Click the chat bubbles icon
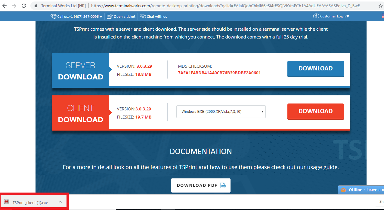Viewport: 384px width, 210px height. [143, 16]
